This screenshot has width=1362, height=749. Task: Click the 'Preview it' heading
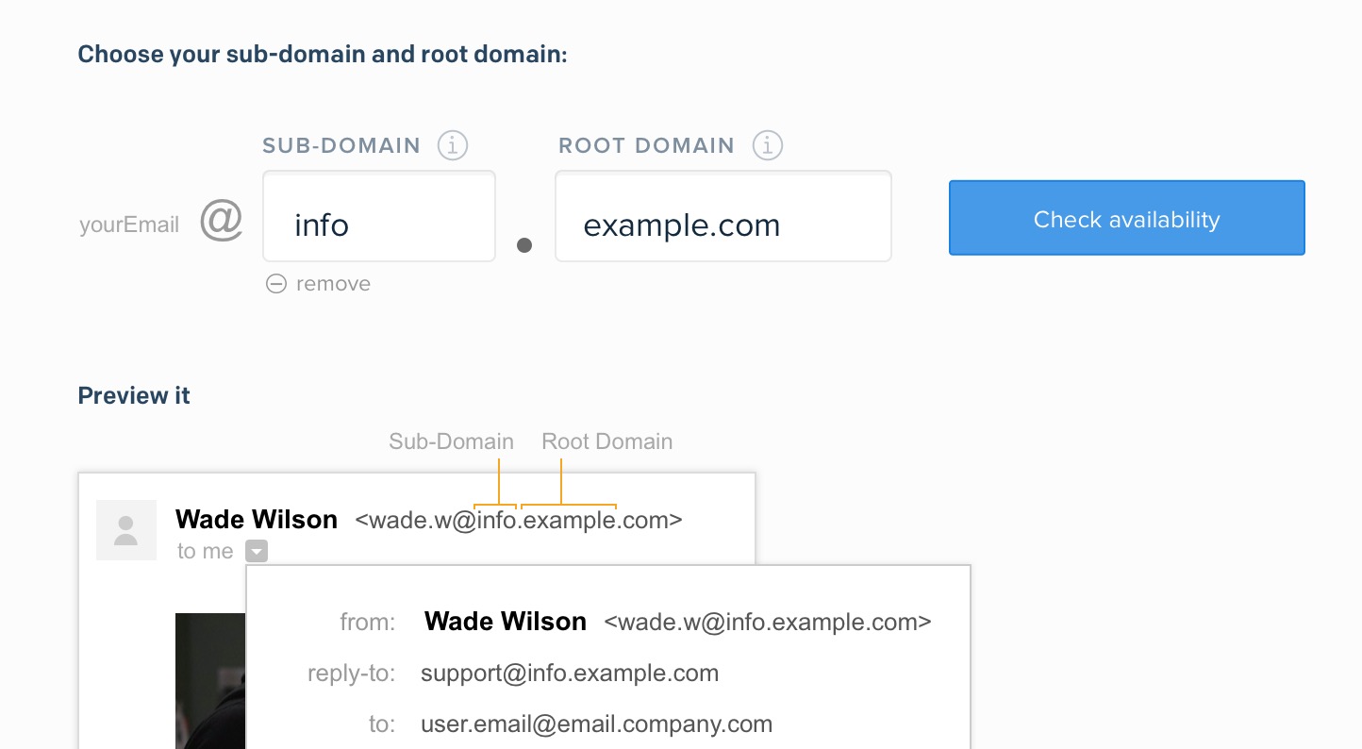134,396
